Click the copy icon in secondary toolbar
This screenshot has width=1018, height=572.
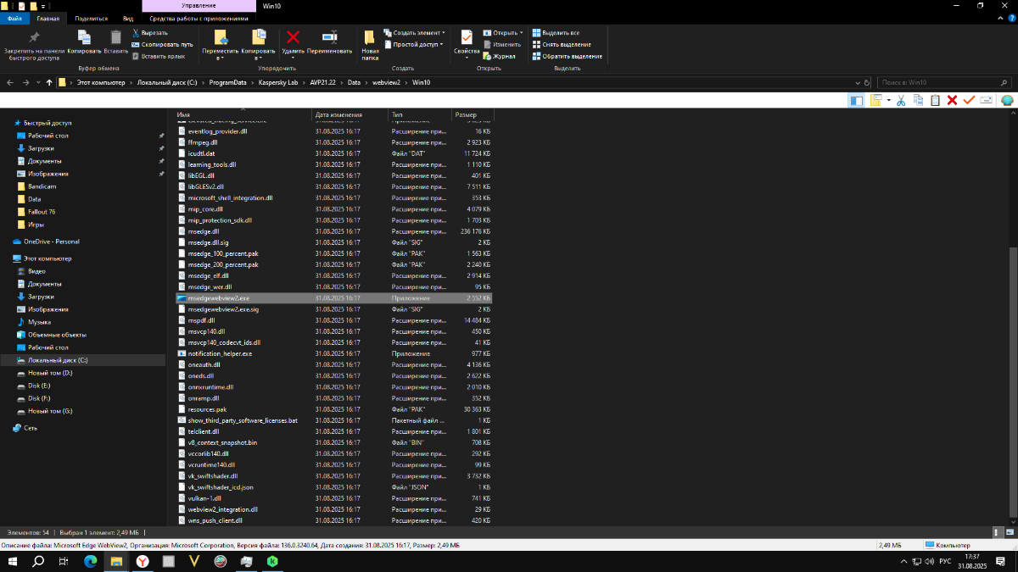click(918, 100)
